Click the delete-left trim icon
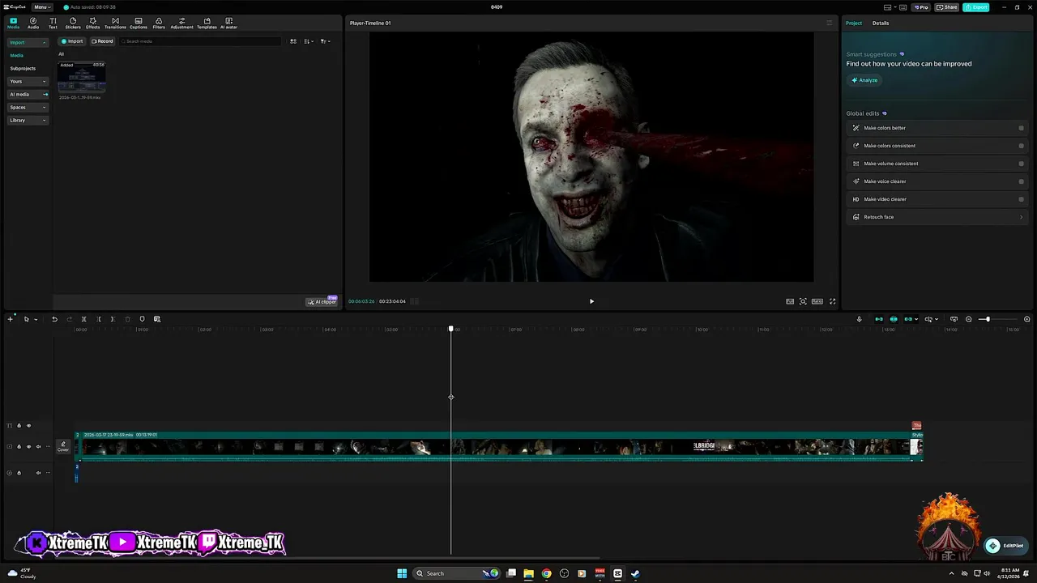This screenshot has height=583, width=1037. click(98, 319)
